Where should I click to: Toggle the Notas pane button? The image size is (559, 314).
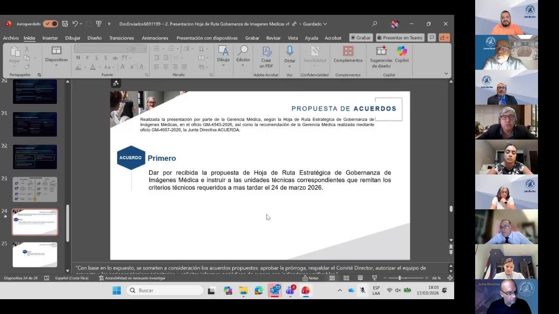pyautogui.click(x=311, y=278)
